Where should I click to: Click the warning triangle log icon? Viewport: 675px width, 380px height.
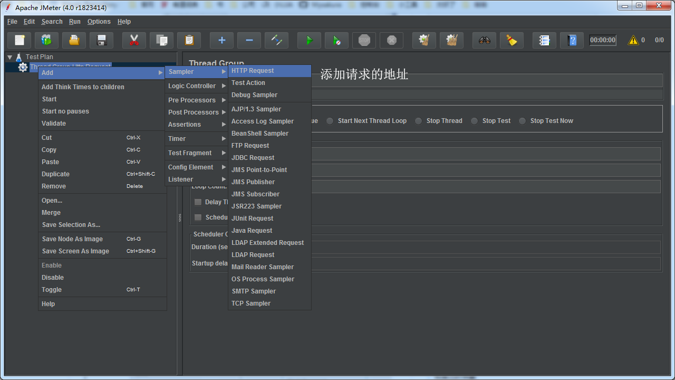pos(633,40)
